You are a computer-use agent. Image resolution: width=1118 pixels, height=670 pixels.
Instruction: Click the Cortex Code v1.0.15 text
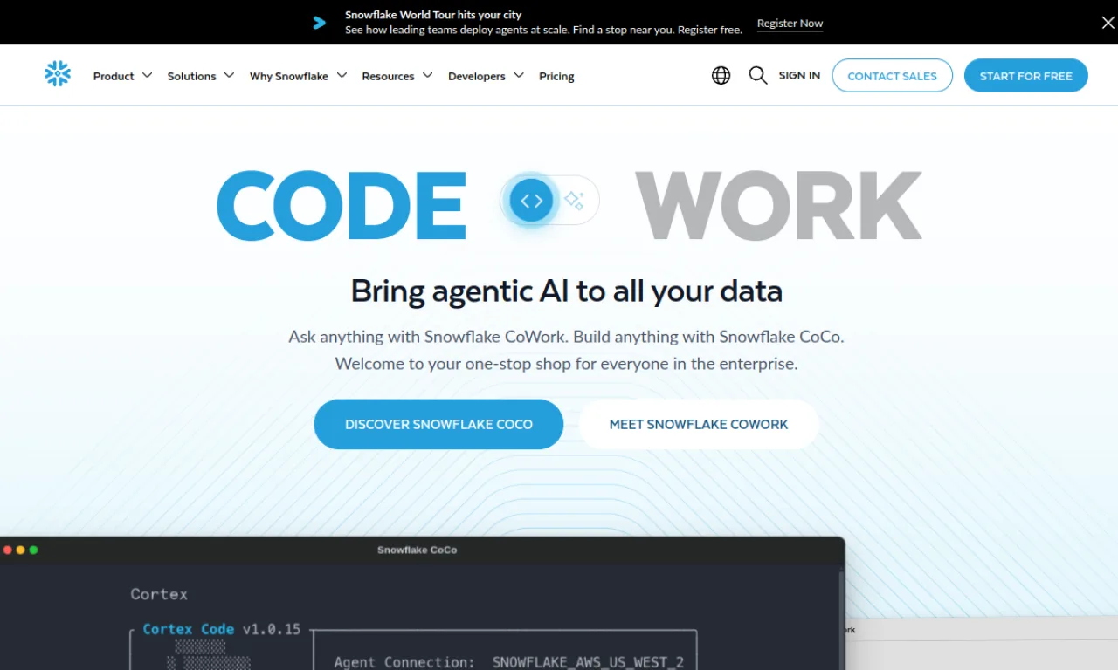(222, 629)
